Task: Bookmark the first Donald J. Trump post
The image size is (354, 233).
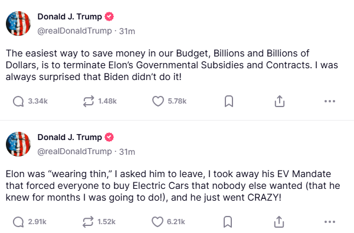Action: pyautogui.click(x=229, y=101)
